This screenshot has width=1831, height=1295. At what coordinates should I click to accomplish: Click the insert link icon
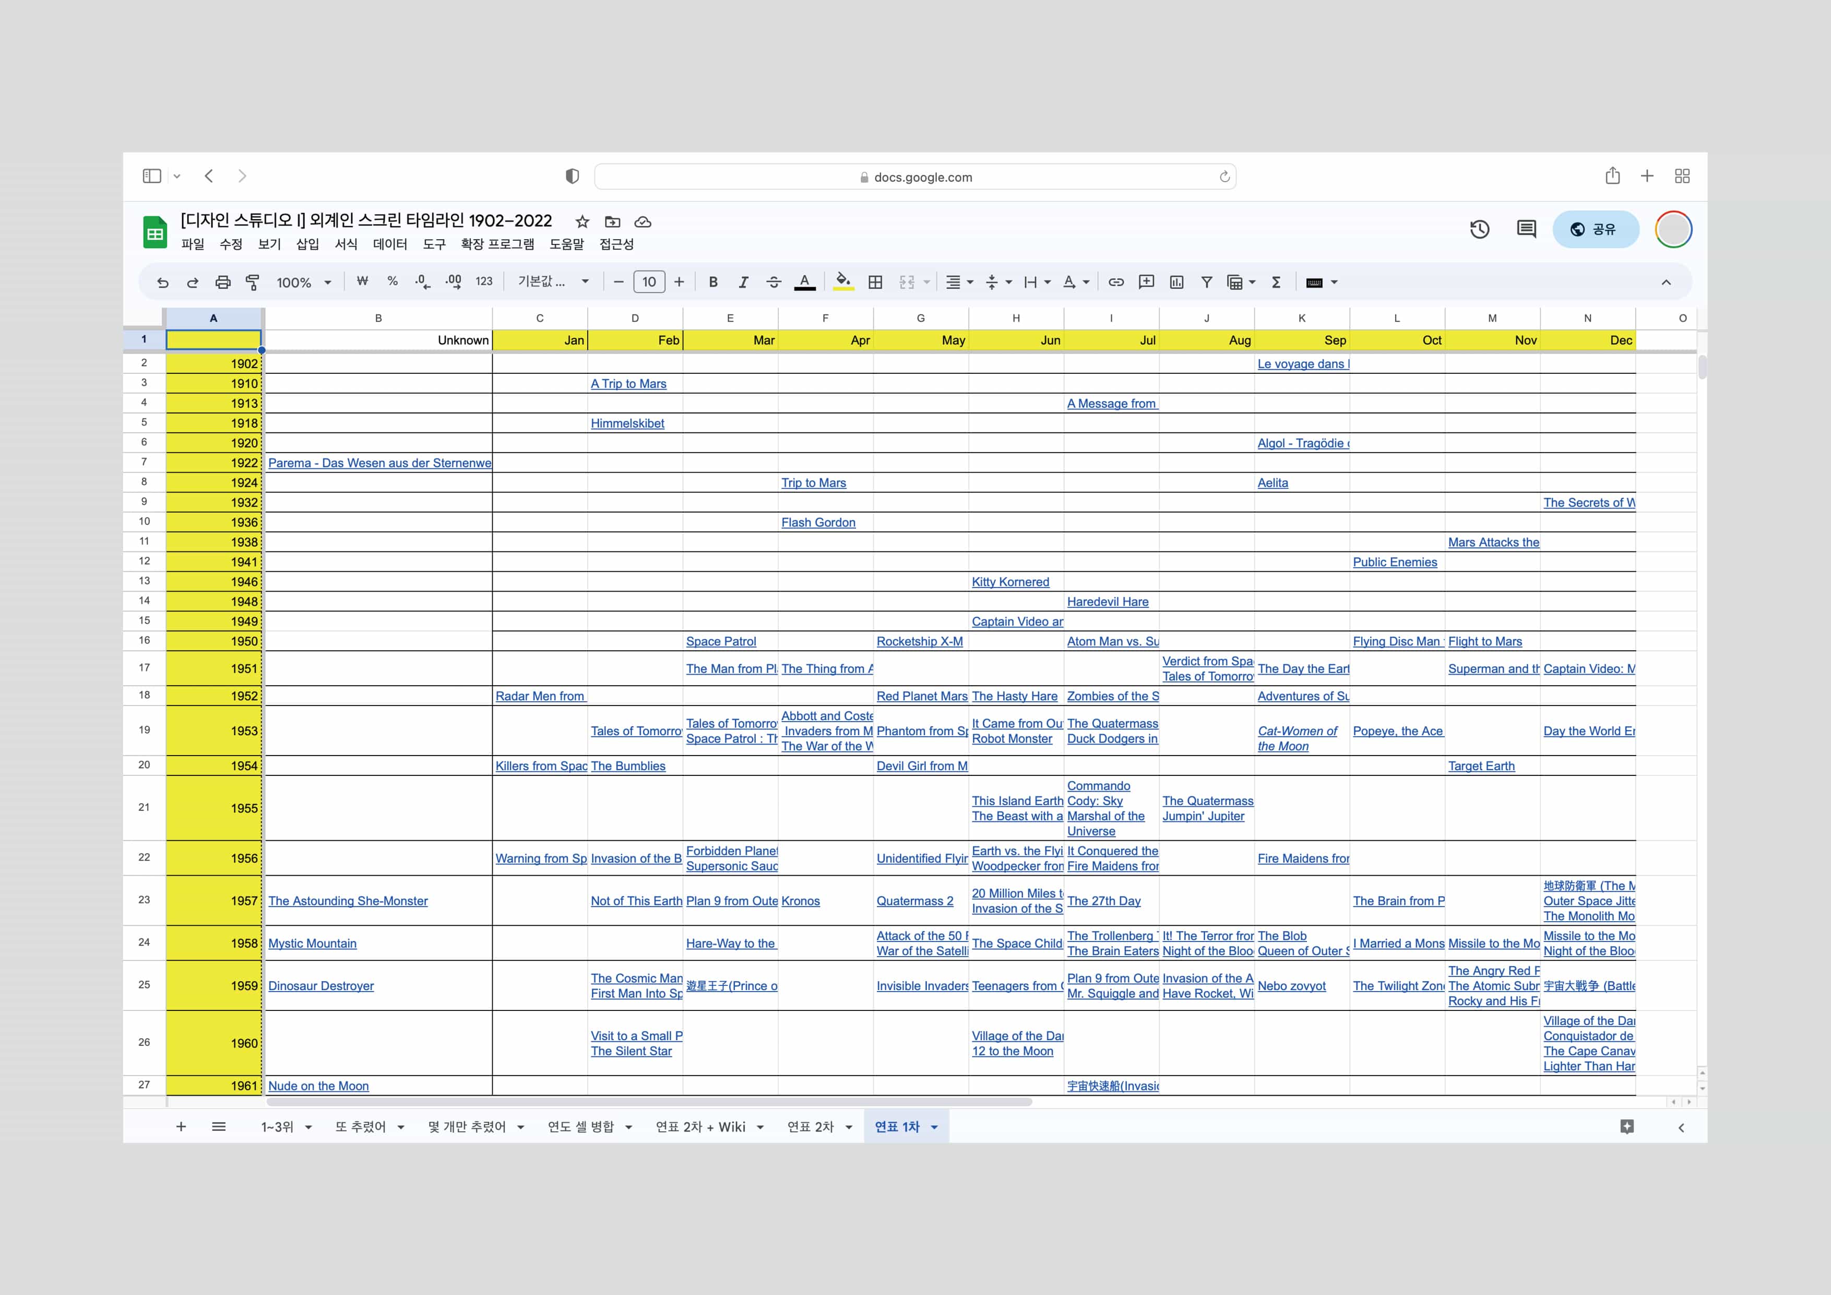click(x=1115, y=281)
